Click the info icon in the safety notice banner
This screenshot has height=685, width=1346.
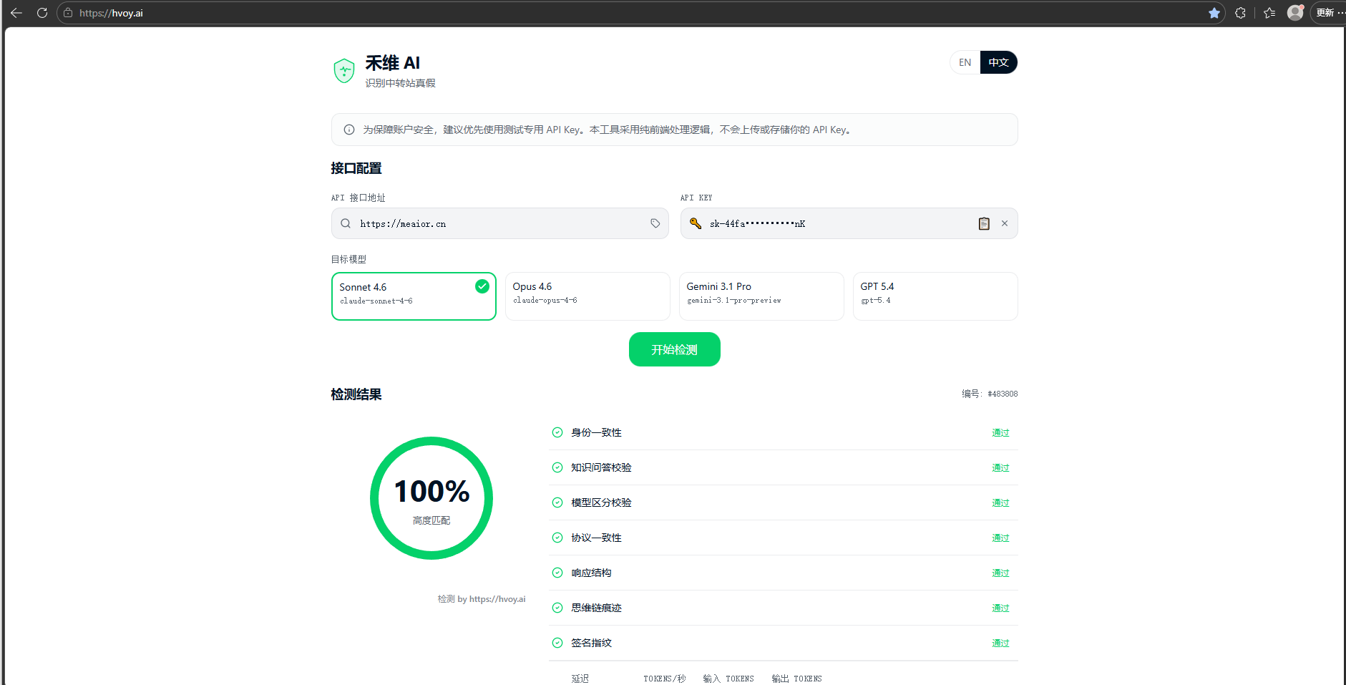click(349, 130)
